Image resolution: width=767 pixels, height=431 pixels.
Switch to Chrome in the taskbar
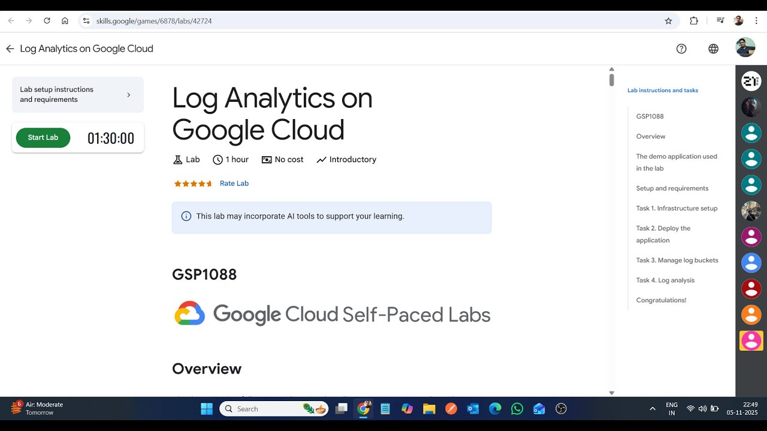pyautogui.click(x=364, y=409)
